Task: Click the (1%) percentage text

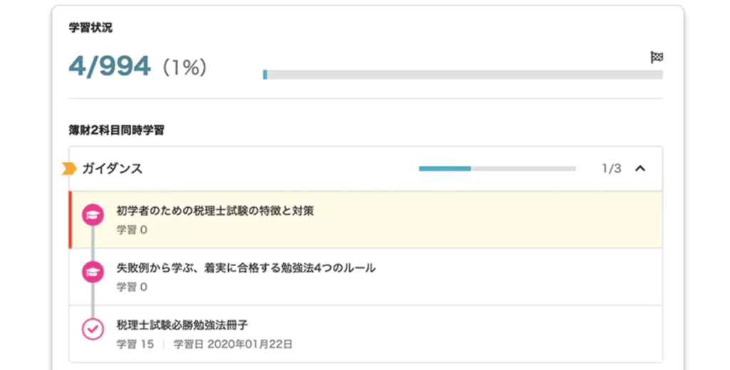Action: (185, 68)
